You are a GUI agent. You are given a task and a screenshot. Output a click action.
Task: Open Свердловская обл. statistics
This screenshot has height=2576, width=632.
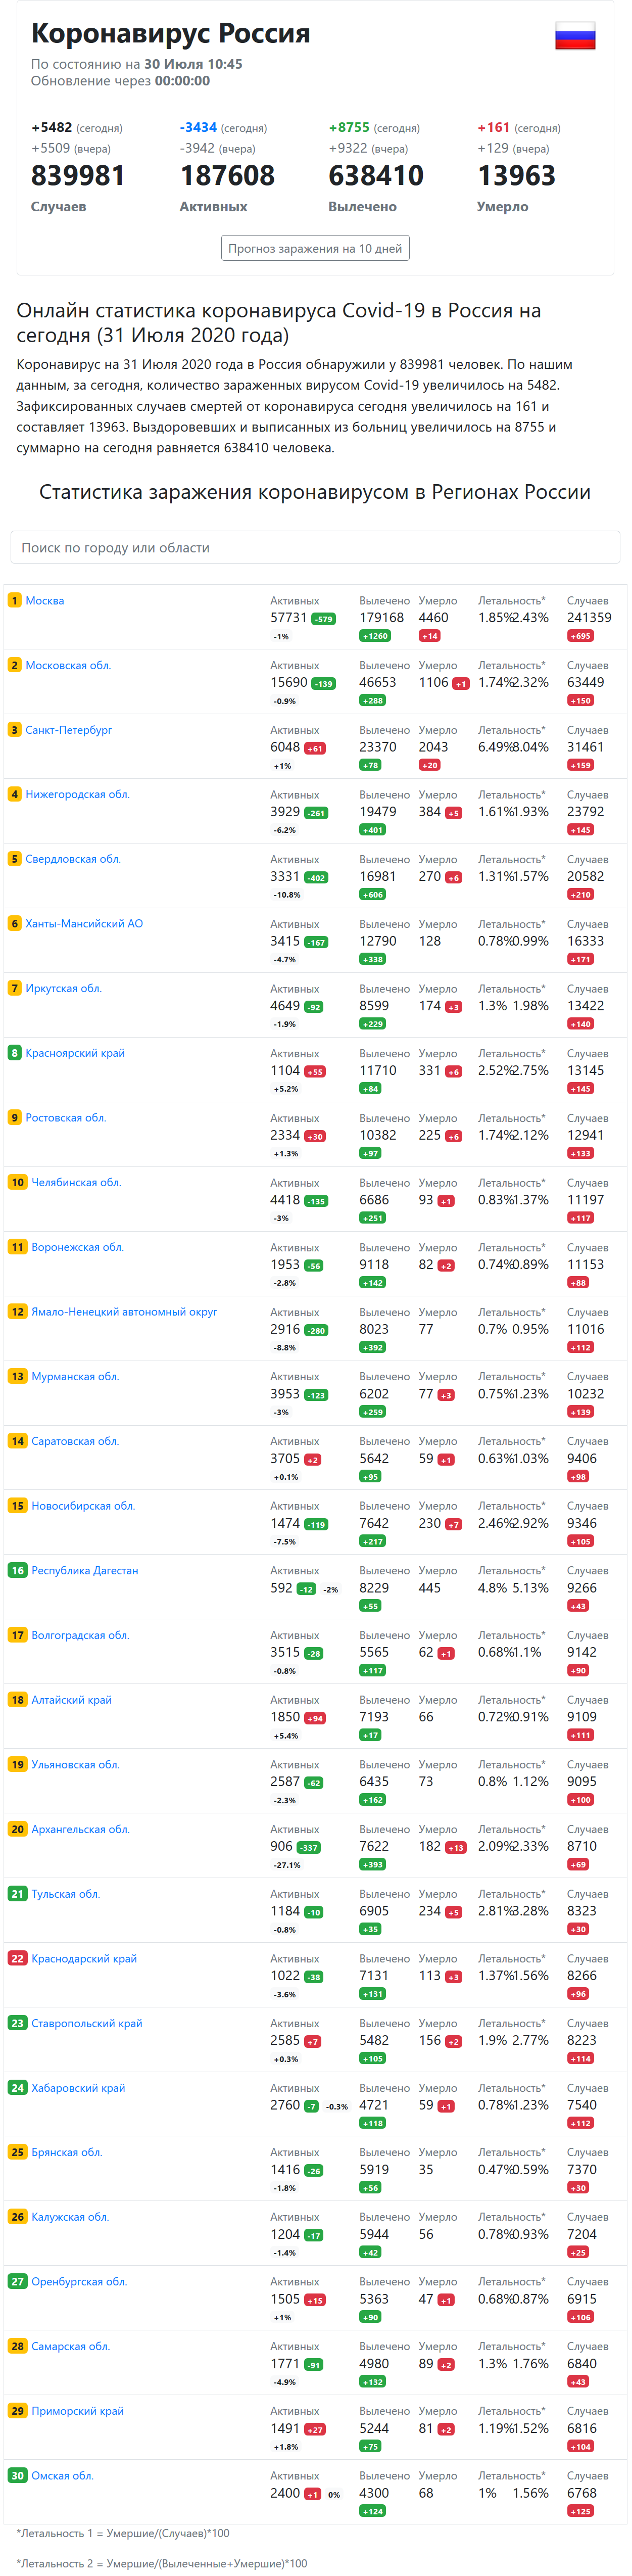pyautogui.click(x=73, y=859)
